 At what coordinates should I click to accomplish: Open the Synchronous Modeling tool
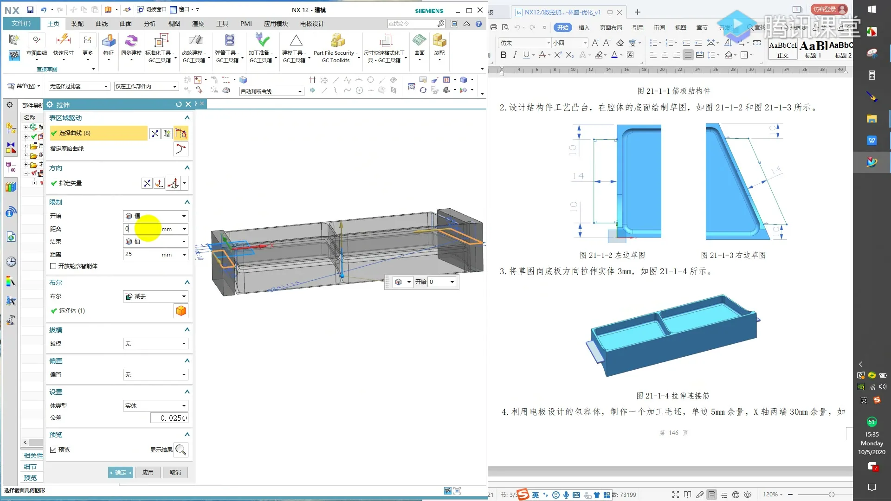point(131,41)
